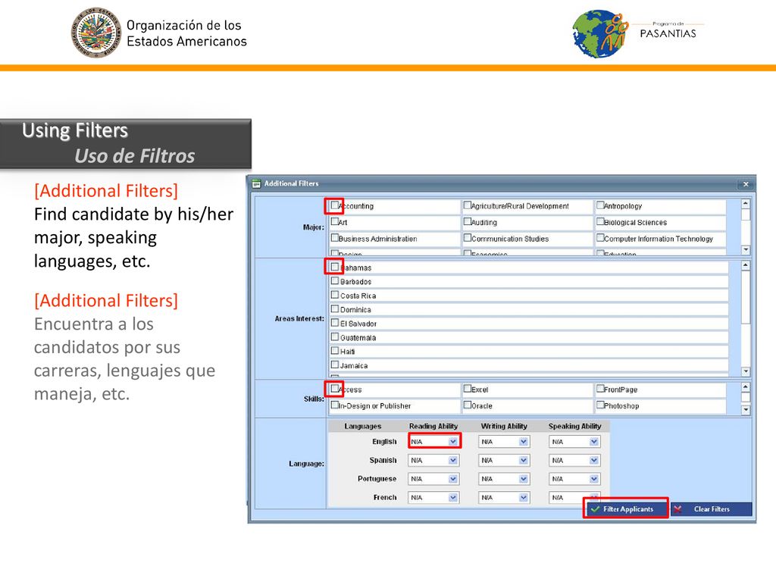The image size is (776, 582).
Task: Click the Major list scroll-down arrow
Action: 746,250
